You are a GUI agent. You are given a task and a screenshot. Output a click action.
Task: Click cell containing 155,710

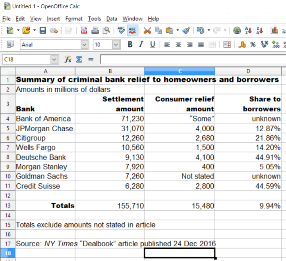110,205
